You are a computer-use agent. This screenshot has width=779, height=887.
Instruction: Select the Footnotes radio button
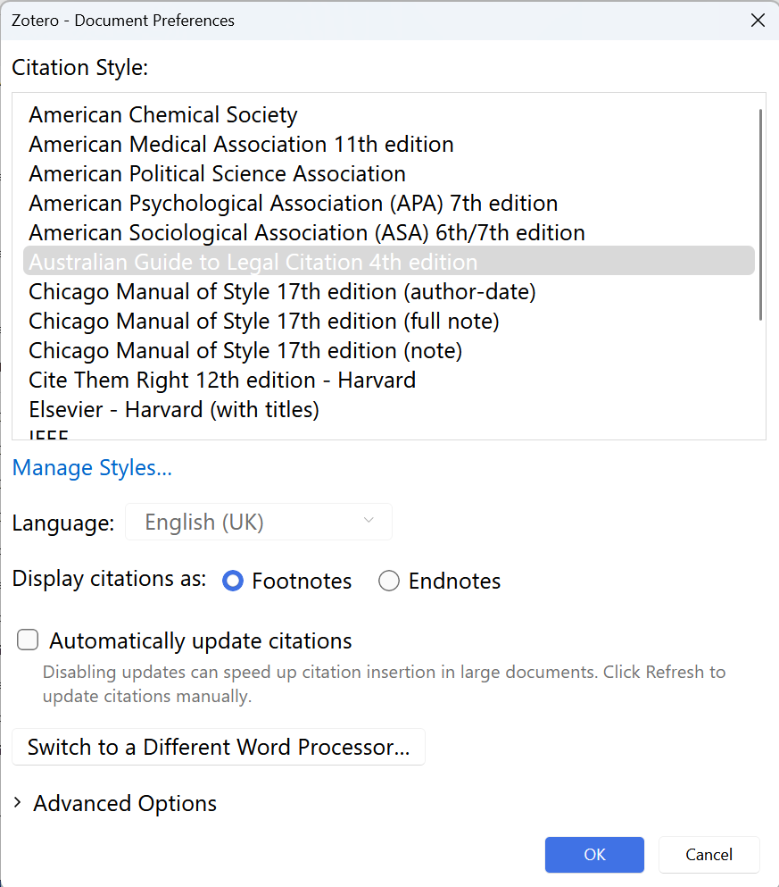tap(233, 581)
